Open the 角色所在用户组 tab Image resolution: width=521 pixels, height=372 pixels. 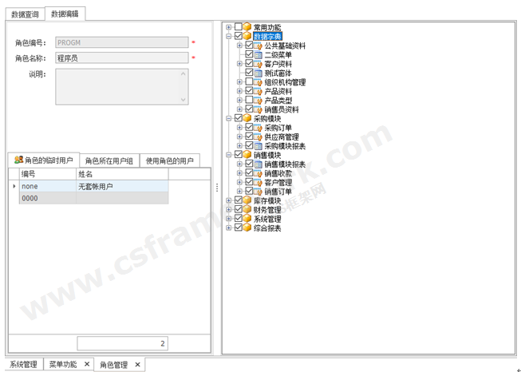[109, 161]
